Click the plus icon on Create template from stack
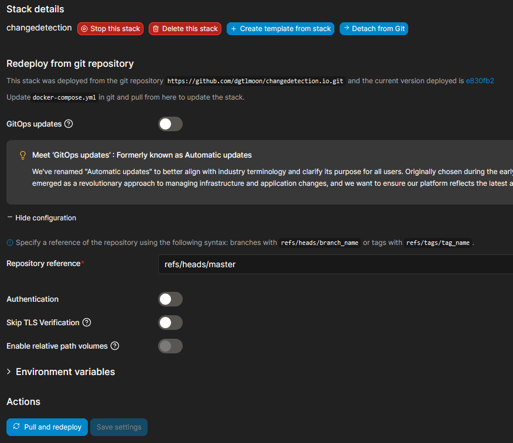 pos(234,28)
